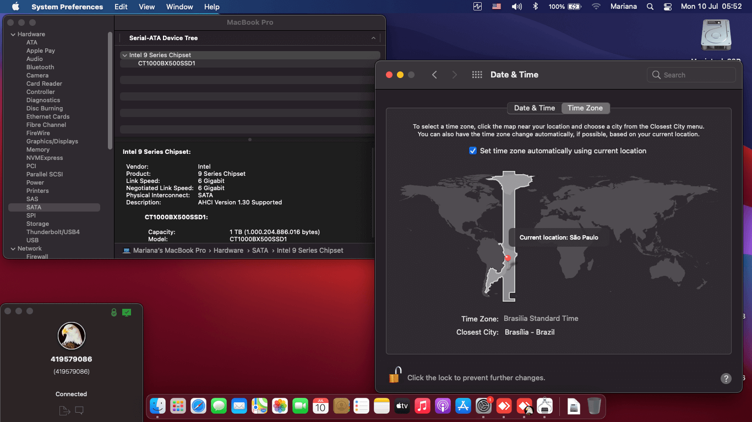This screenshot has height=422, width=752.
Task: Click System Preferences icon in the Dock
Action: (x=483, y=406)
